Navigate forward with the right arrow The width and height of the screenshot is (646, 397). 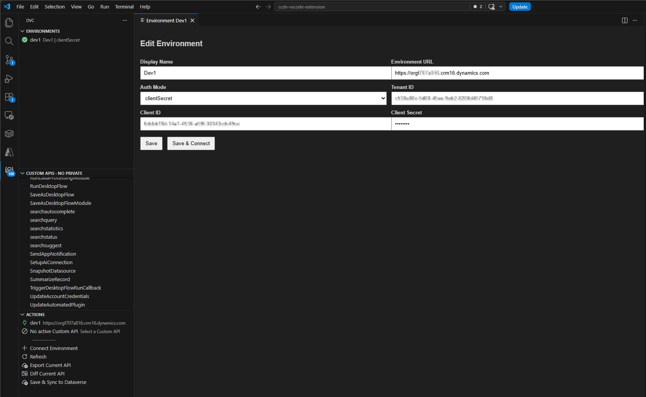pyautogui.click(x=268, y=7)
